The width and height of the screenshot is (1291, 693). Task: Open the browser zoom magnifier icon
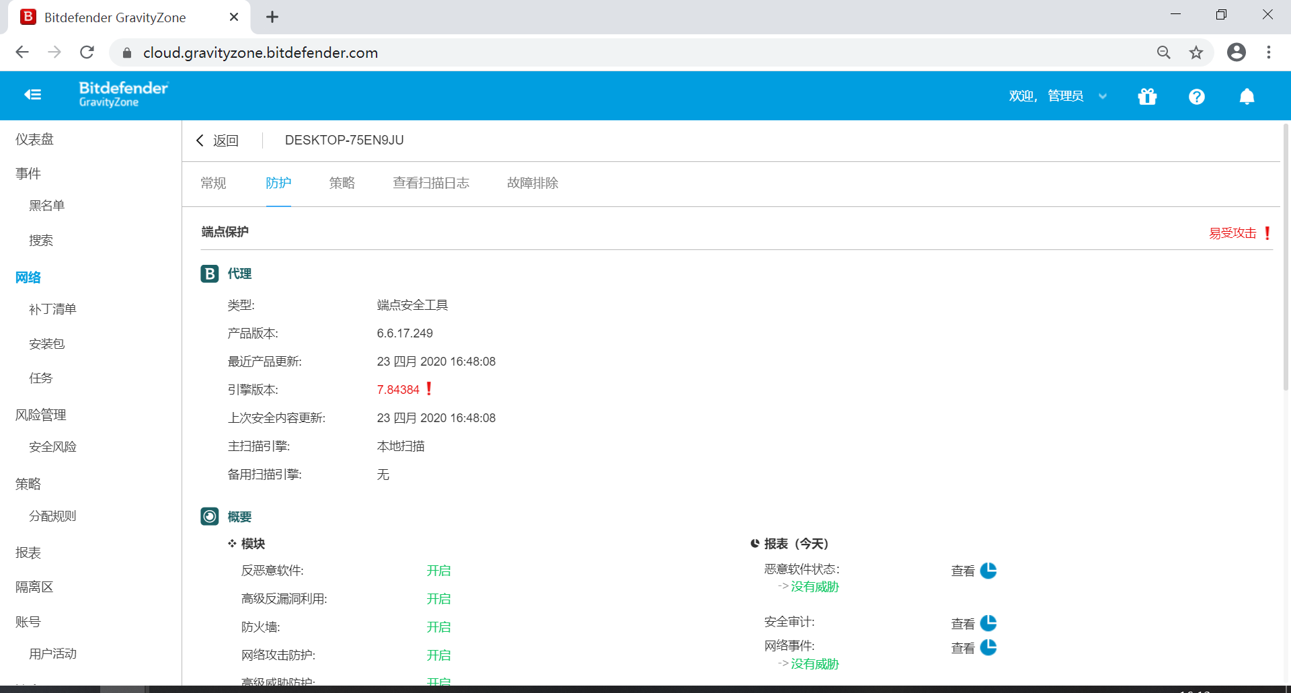point(1163,52)
